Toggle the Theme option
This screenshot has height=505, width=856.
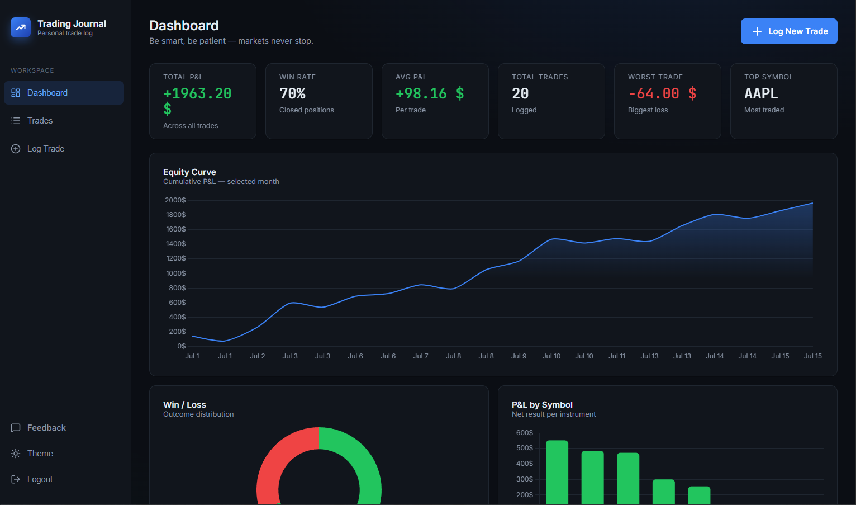(x=64, y=454)
